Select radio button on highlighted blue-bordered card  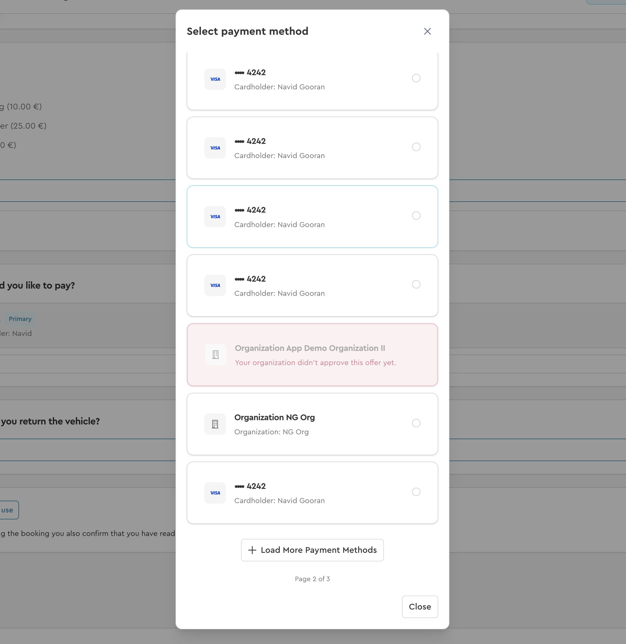416,216
